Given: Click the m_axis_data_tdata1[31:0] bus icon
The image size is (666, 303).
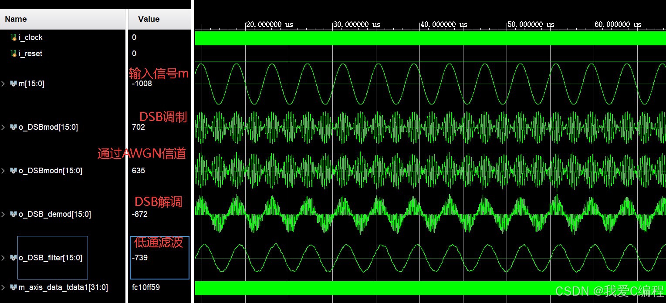Looking at the screenshot, I should click(x=14, y=287).
